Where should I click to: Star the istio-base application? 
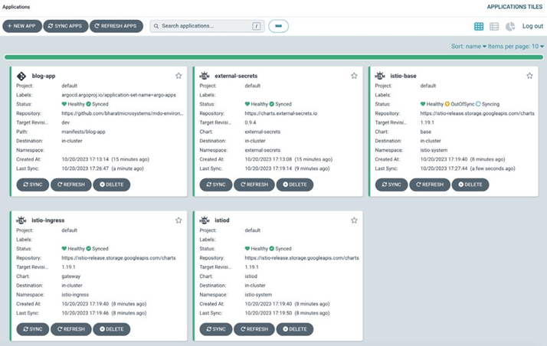pos(529,76)
